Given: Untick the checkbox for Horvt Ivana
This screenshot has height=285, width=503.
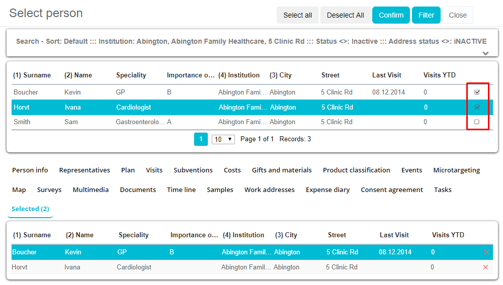Looking at the screenshot, I should (477, 107).
